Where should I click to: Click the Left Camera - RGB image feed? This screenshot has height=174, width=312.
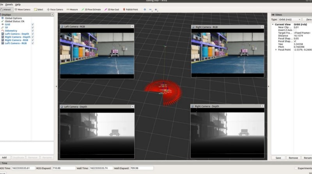pos(97,54)
